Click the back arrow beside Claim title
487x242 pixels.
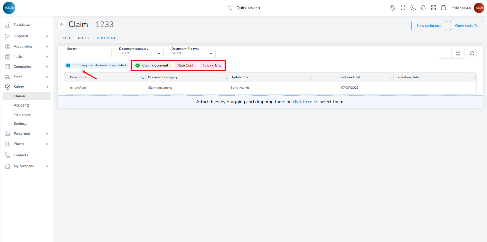(x=62, y=25)
